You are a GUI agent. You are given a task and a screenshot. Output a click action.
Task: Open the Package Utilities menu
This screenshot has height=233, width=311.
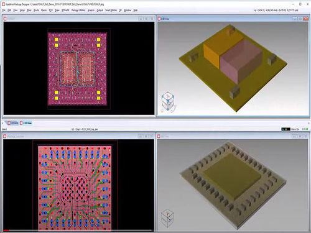tap(78, 10)
